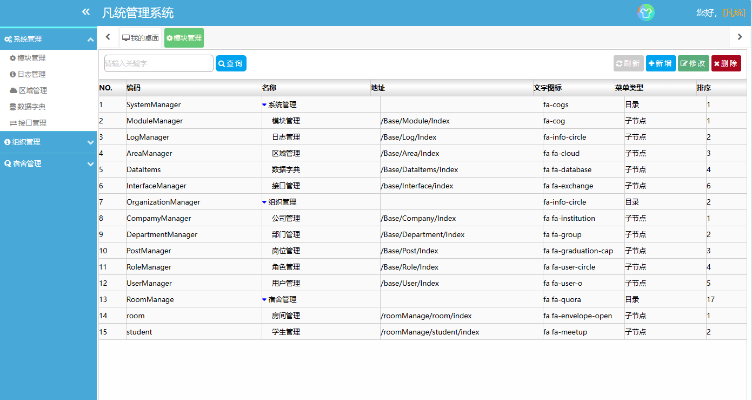752x400 pixels.
Task: Click the fa fa-graduation-cap cell
Action: [584, 251]
